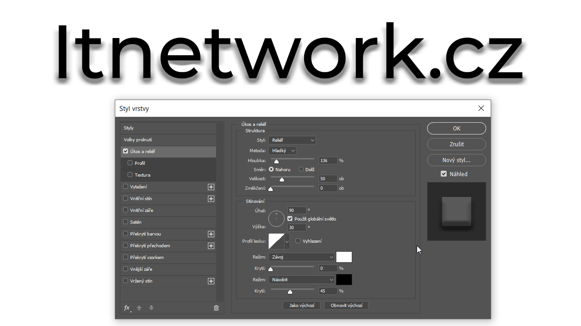The height and width of the screenshot is (326, 581).
Task: Click the Hloubka value field showing 136
Action: point(328,161)
